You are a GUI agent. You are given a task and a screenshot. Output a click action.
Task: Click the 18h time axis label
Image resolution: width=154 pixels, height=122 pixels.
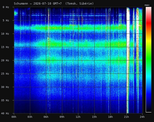(110, 117)
